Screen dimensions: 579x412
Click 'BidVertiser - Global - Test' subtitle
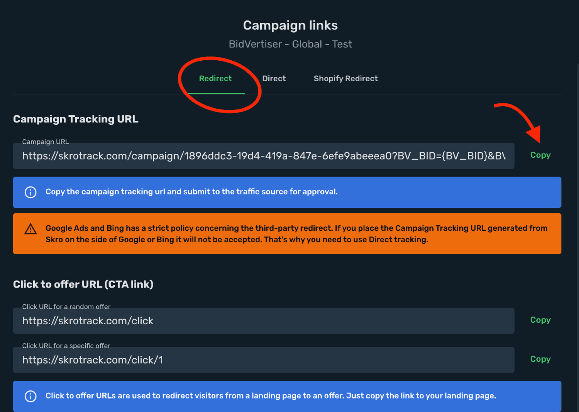[x=290, y=44]
